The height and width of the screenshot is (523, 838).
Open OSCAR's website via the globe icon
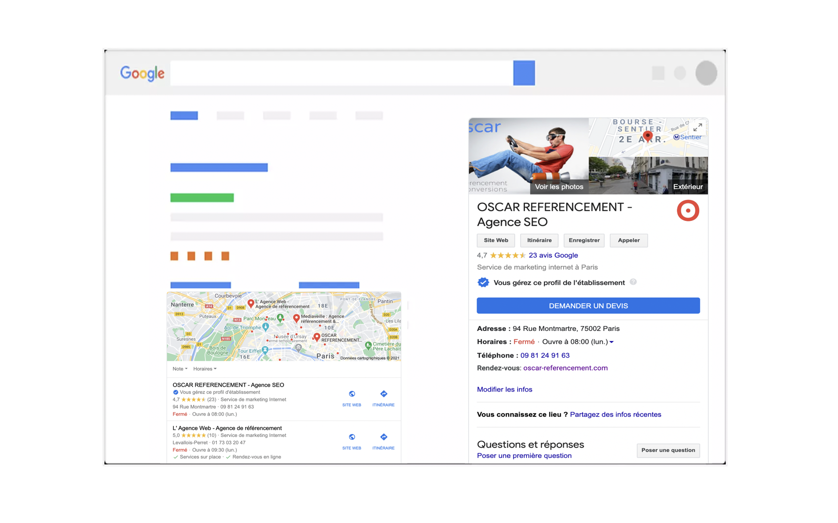352,394
